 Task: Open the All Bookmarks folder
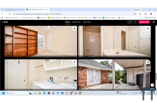[150, 18]
